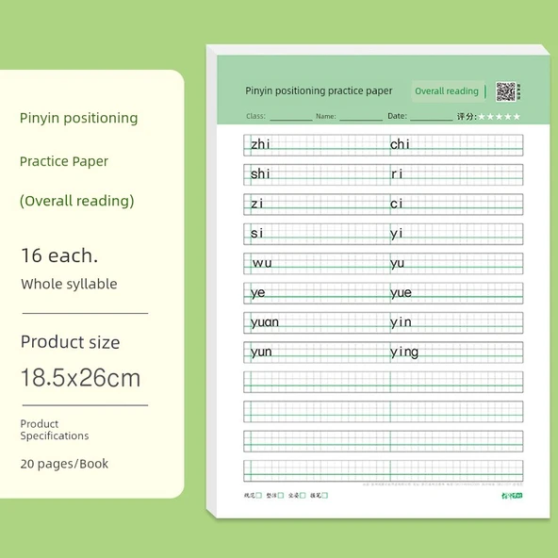The image size is (558, 558).
Task: Tick the first checkbox in the page footer
Action: (x=258, y=496)
